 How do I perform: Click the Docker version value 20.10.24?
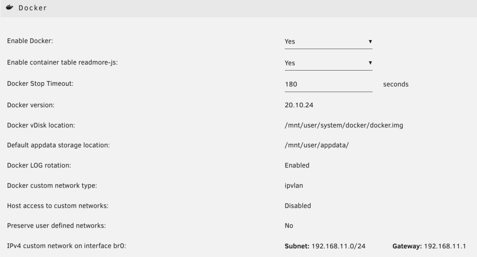pyautogui.click(x=299, y=105)
